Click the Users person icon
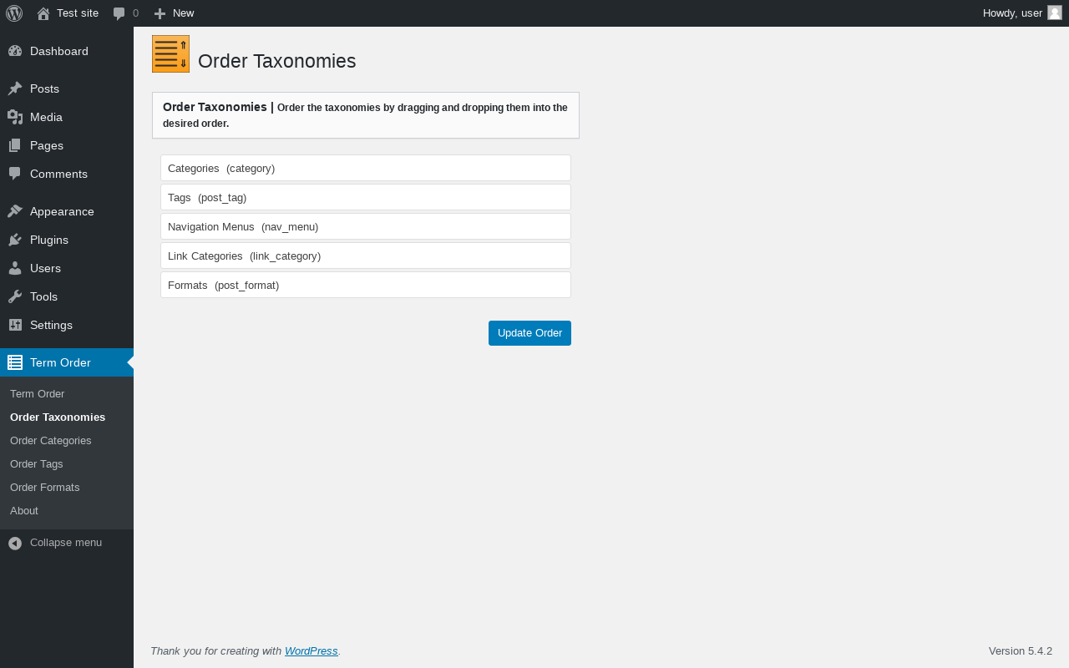Screen dimensions: 1069x668 pos(15,268)
